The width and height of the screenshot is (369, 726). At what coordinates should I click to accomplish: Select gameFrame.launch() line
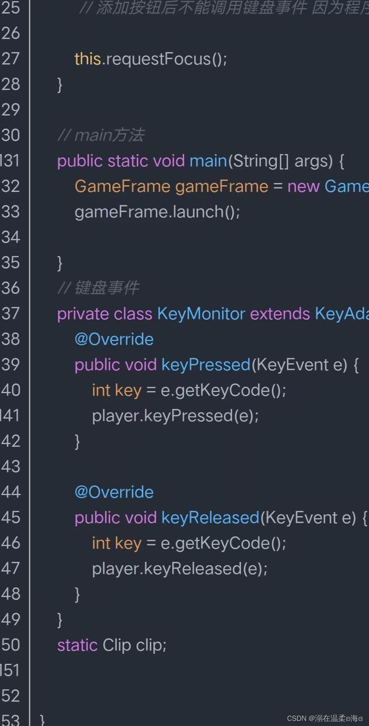coord(158,212)
